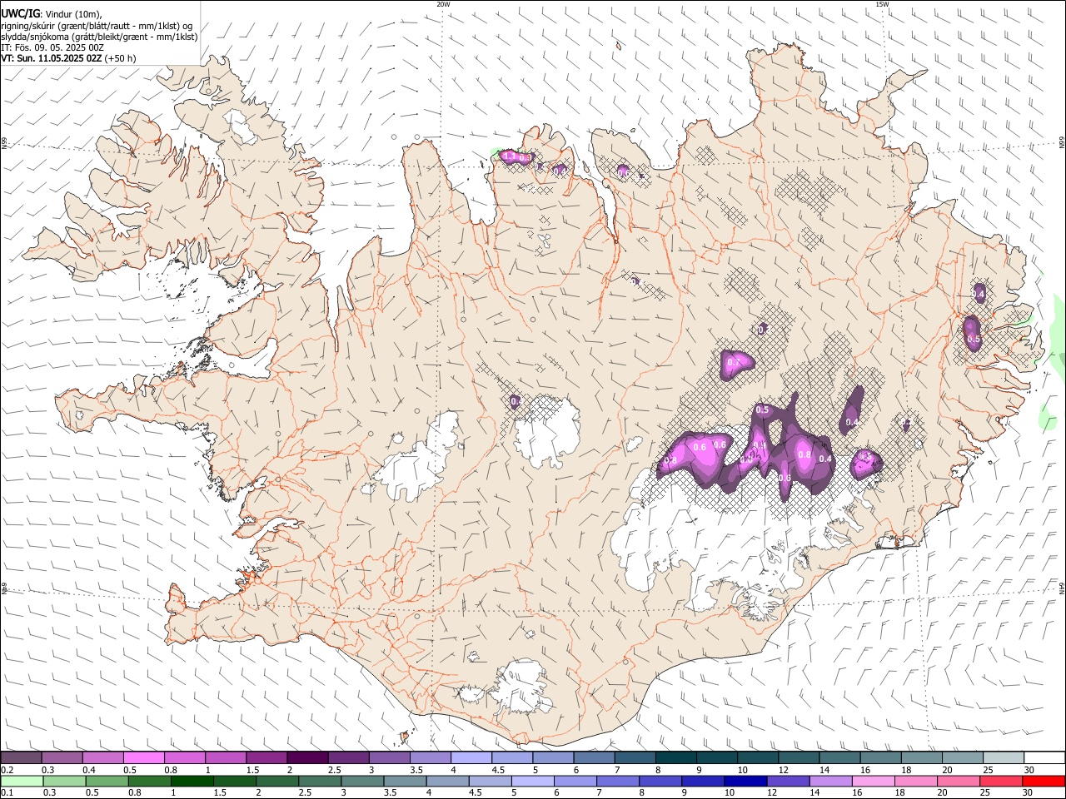Click the rain legend swatch between 0.5 and 0.8
Viewport: 1066px width, 799px height.
pos(107,781)
